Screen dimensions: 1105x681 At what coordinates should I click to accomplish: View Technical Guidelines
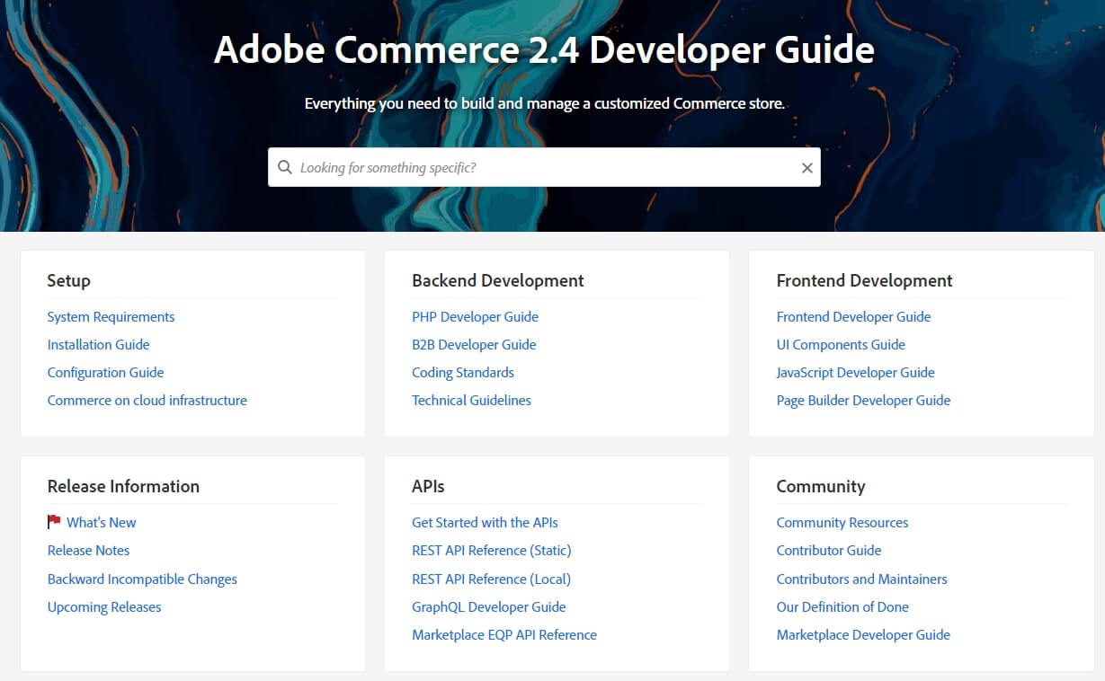coord(471,400)
